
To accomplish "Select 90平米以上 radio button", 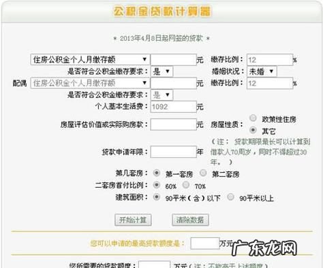I will point(230,197).
